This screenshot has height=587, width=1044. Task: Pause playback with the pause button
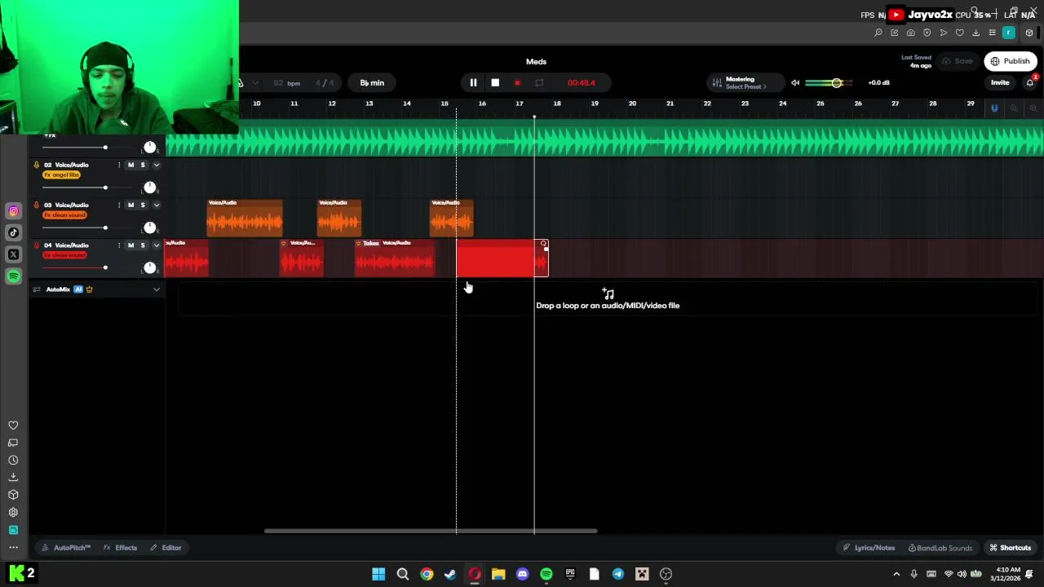pos(473,82)
